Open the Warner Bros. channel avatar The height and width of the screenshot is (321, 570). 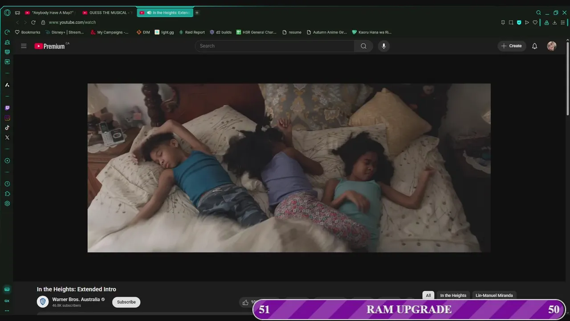[43, 302]
